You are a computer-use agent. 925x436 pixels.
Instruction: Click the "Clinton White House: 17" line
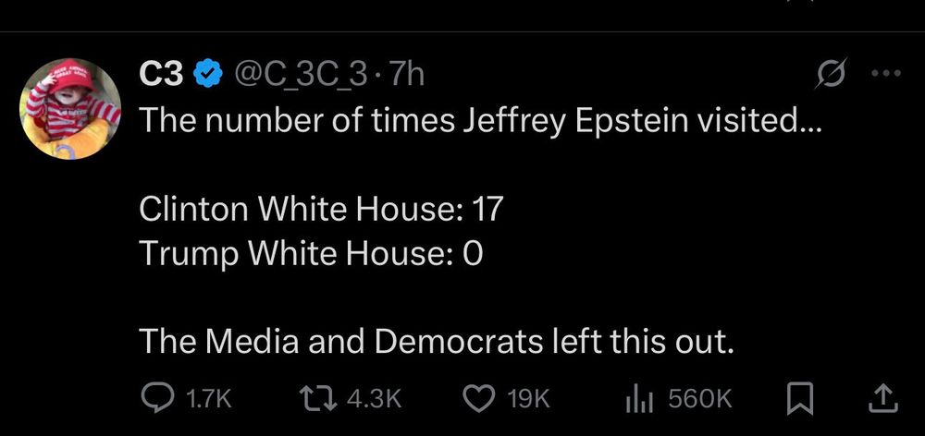(320, 209)
